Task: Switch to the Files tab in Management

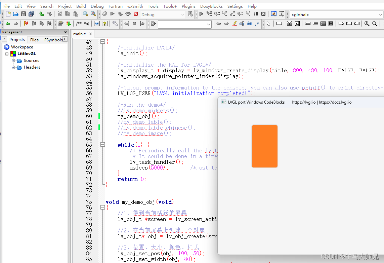Action: 34,40
